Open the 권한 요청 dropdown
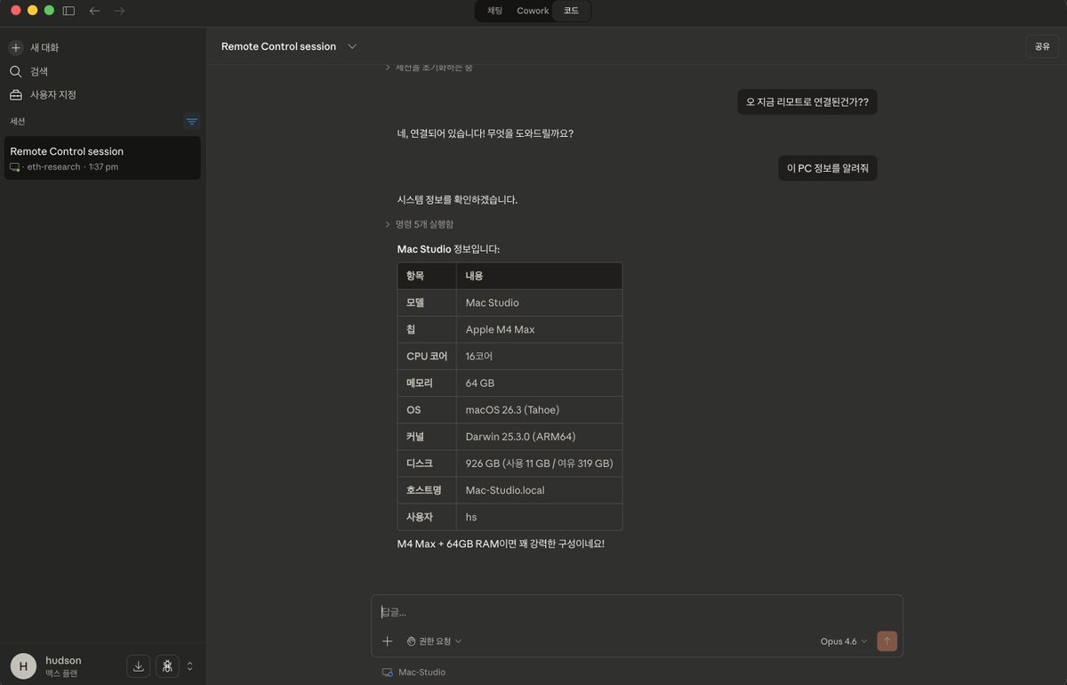Screen dimensions: 1067x685 click(434, 641)
